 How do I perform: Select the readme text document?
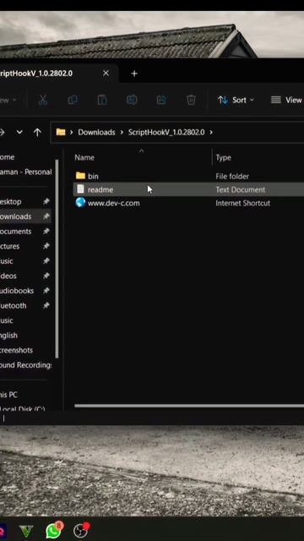100,189
